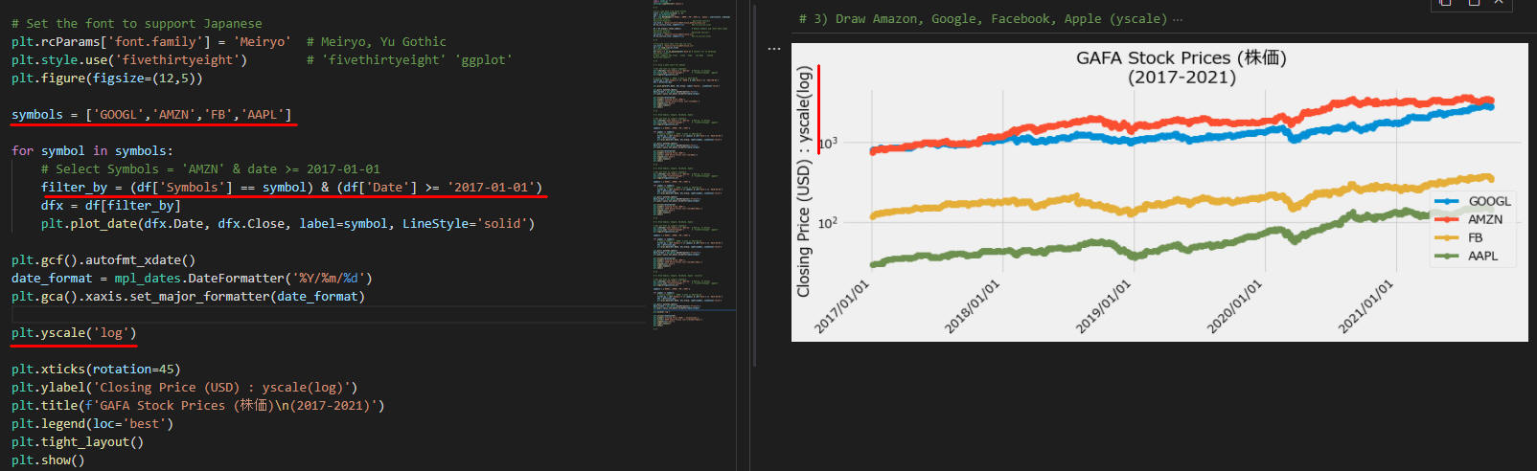This screenshot has height=471, width=1537.
Task: Click the plt.legend(loc='best') line
Action: (x=92, y=423)
